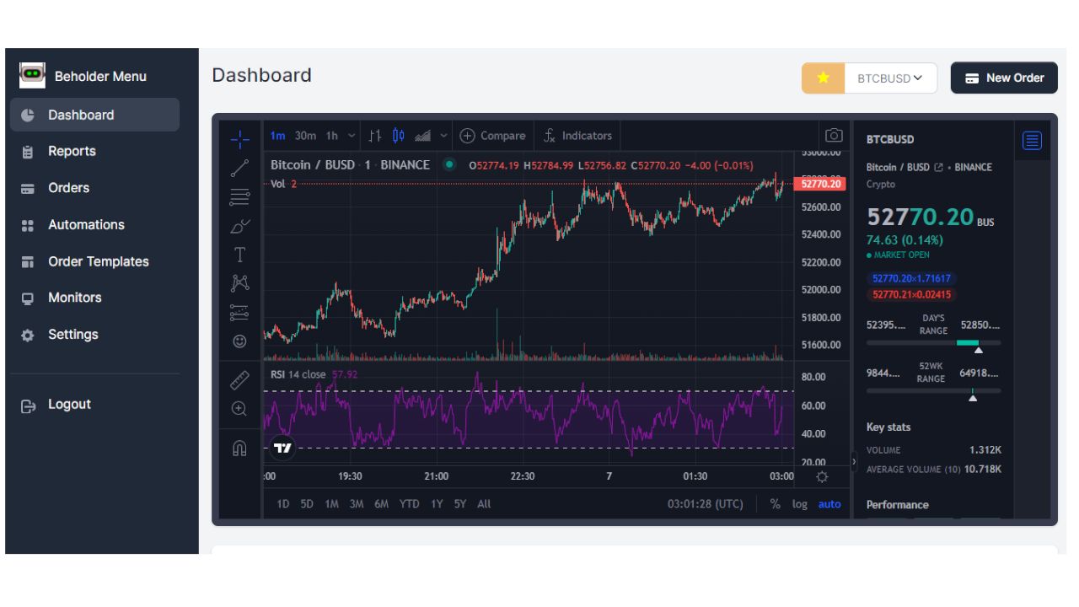Viewport: 1079px width, 607px height.
Task: Collapse the right details panel arrow
Action: (x=853, y=461)
